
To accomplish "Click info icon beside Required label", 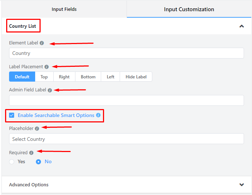I will (31, 153).
